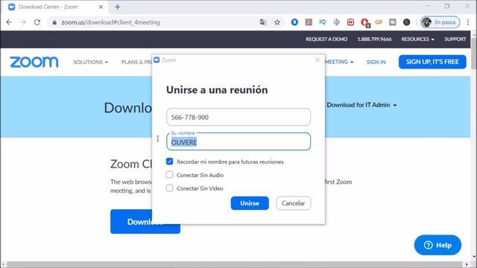This screenshot has width=477, height=268.
Task: Click the Su nombre name field
Action: (238, 141)
